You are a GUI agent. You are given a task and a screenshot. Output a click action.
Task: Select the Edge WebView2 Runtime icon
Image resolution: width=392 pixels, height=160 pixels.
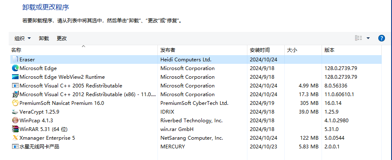[15, 77]
